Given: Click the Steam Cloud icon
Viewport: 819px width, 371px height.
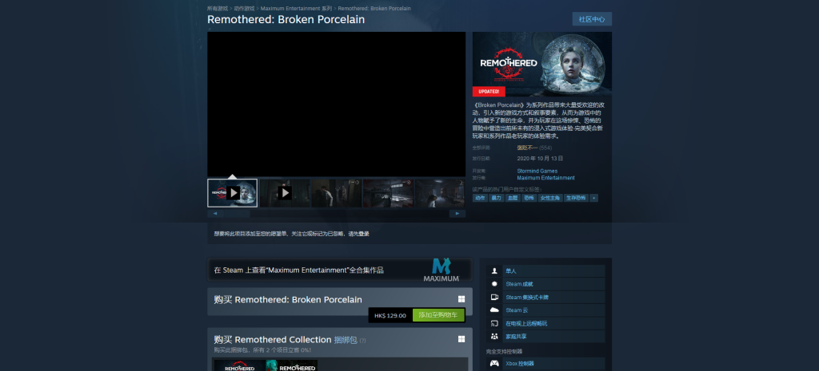Looking at the screenshot, I should [494, 310].
